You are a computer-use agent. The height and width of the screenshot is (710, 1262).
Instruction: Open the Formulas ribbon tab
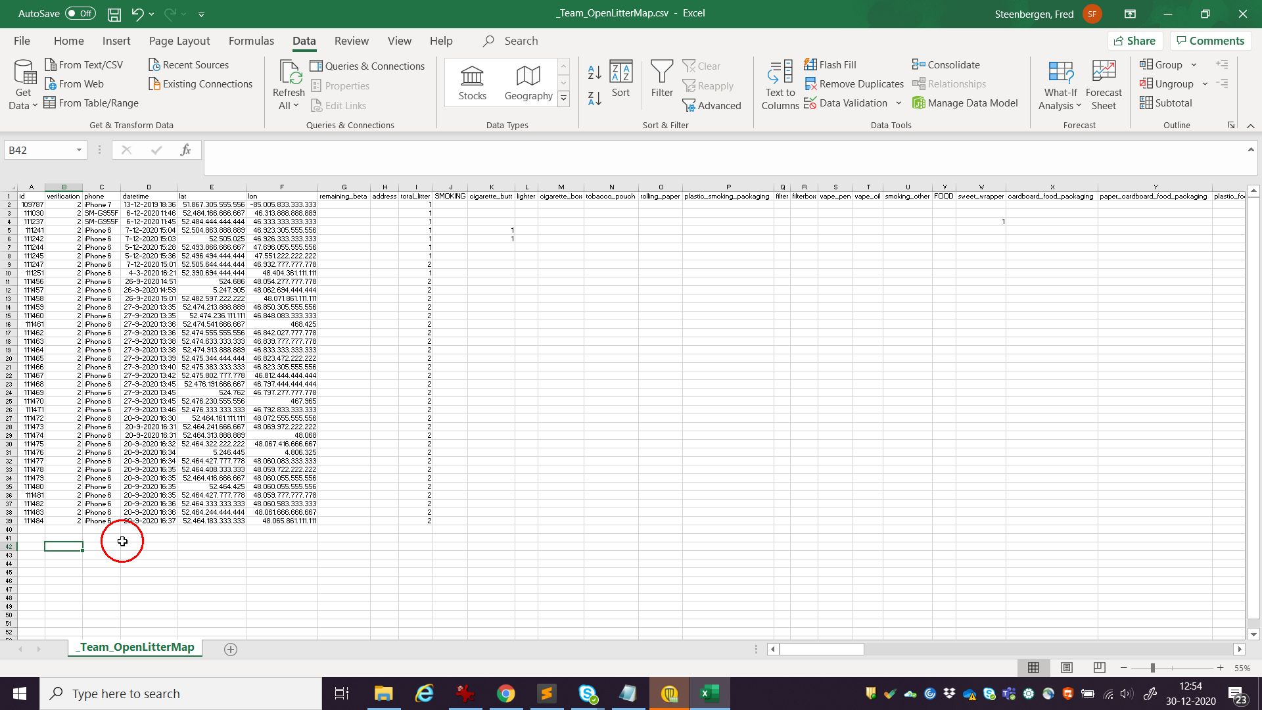pos(251,41)
